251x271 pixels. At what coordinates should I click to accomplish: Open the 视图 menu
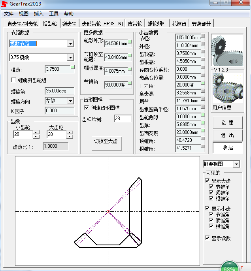(24, 14)
